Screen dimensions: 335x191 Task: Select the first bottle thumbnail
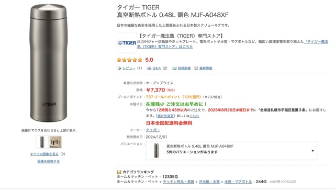(42, 142)
